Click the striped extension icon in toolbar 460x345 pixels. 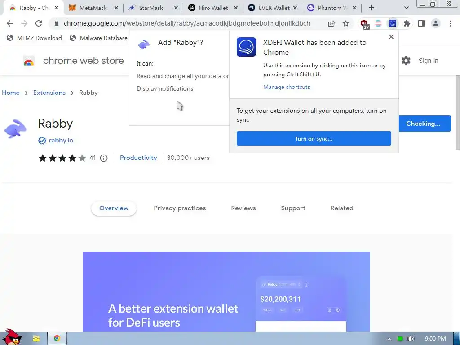pyautogui.click(x=378, y=23)
